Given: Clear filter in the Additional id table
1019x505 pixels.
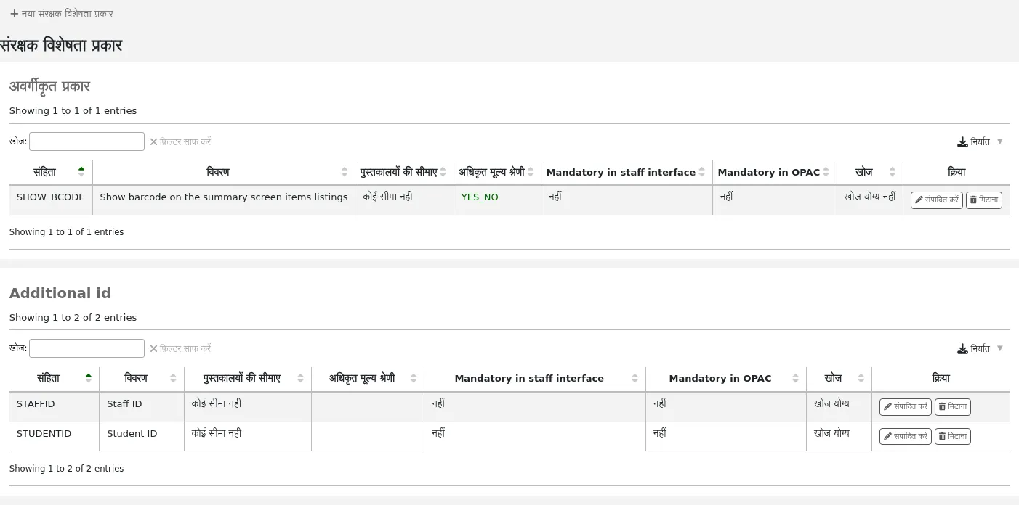Looking at the screenshot, I should [180, 348].
